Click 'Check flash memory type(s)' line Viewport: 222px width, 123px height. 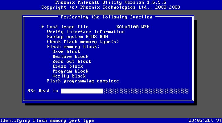[83, 42]
